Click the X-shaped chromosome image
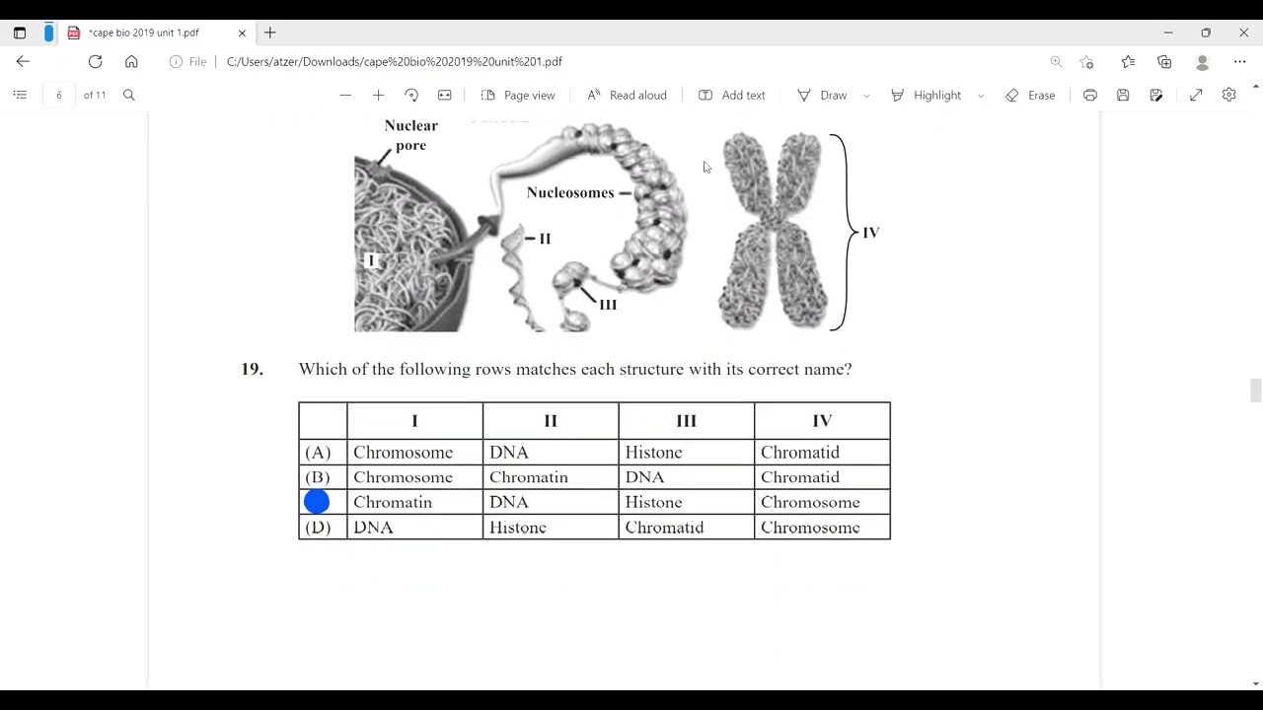Screen dimensions: 1263x710 point(773,232)
